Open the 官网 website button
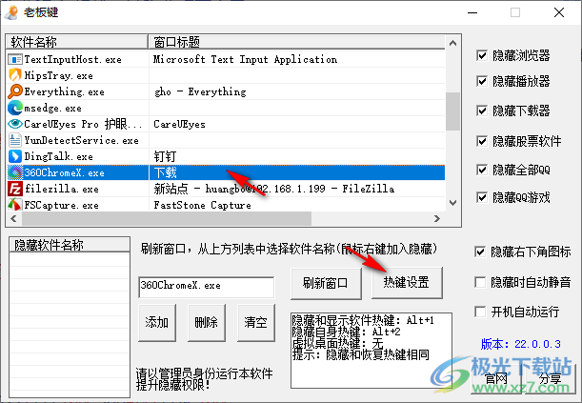This screenshot has height=403, width=582. click(496, 379)
